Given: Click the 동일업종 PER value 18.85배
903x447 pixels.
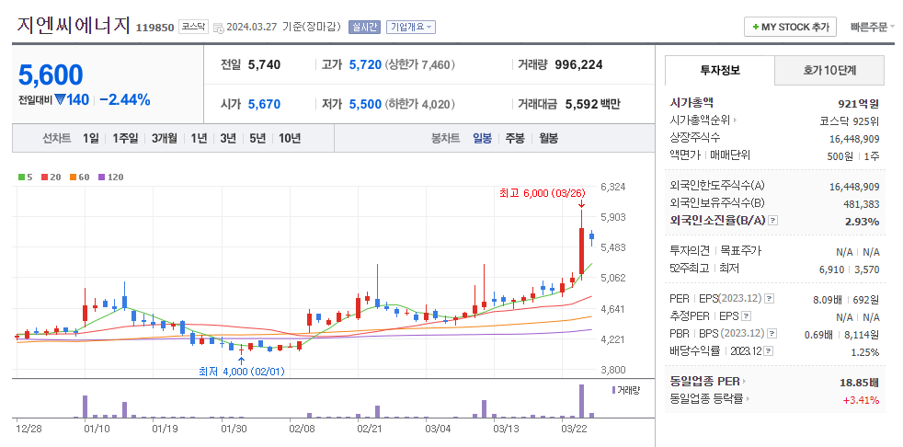Looking at the screenshot, I should pos(859,382).
